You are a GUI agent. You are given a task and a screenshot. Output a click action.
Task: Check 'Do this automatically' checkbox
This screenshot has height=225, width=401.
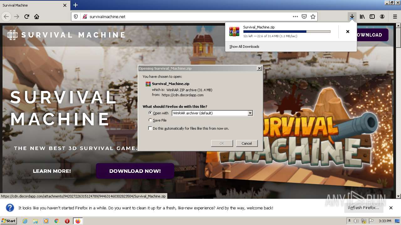click(x=150, y=128)
